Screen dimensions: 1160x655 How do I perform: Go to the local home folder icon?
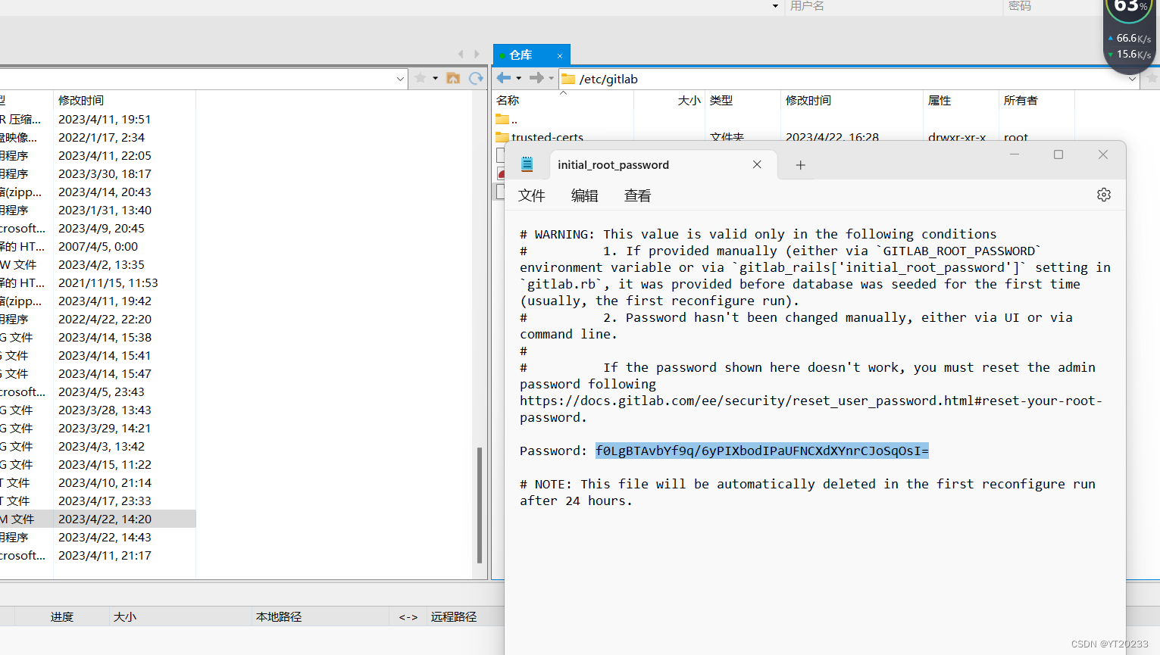(x=453, y=78)
